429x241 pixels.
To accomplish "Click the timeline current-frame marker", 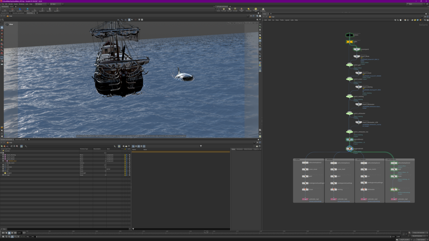I will pos(206,232).
